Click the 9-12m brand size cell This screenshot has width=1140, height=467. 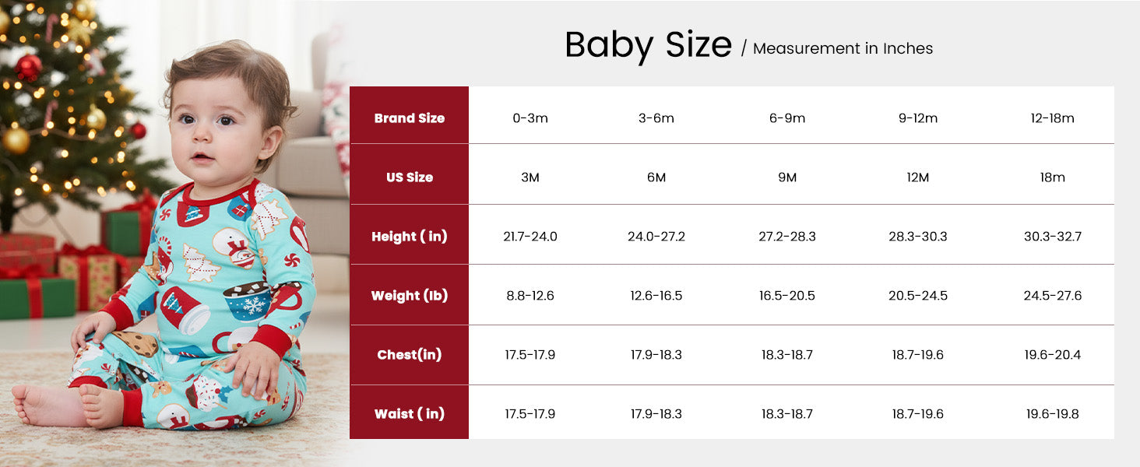(x=918, y=118)
